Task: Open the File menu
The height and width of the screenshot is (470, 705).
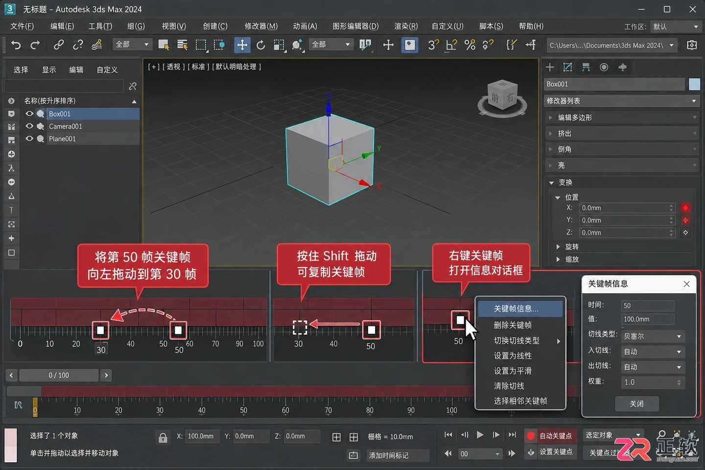Action: pos(22,26)
